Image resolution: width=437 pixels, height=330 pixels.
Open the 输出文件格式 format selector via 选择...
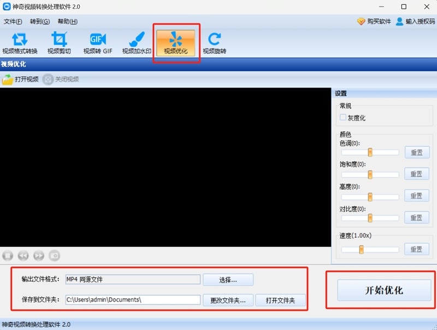(228, 280)
